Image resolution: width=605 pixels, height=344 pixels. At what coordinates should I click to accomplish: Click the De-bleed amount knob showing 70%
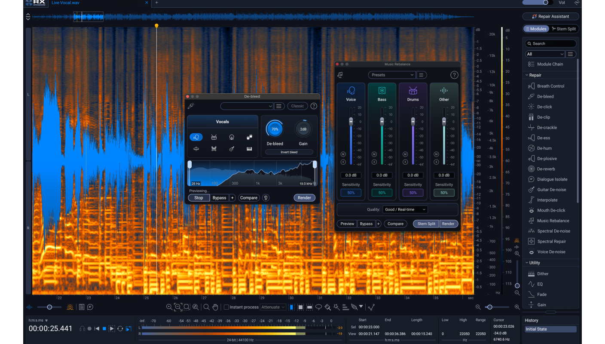(x=275, y=129)
